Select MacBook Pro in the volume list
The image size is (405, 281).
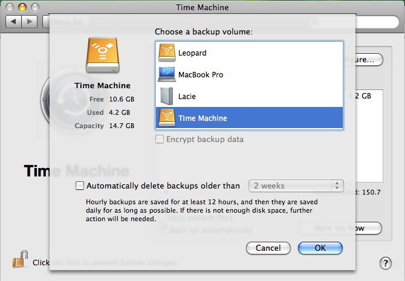coord(250,74)
